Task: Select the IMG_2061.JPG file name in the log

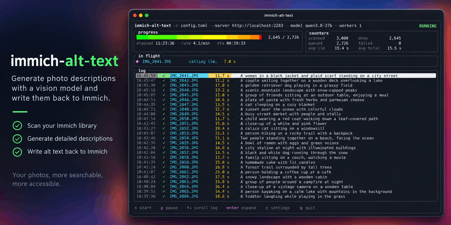Action: [x=184, y=172]
